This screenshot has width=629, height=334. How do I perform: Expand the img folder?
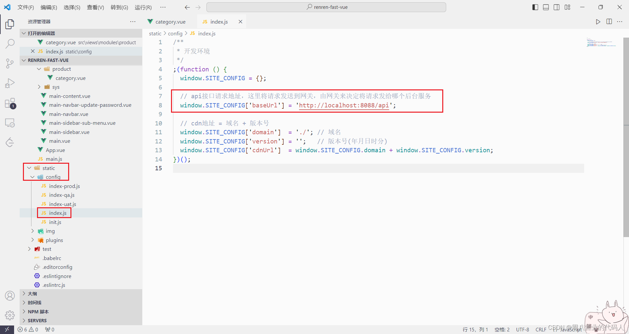[32, 231]
